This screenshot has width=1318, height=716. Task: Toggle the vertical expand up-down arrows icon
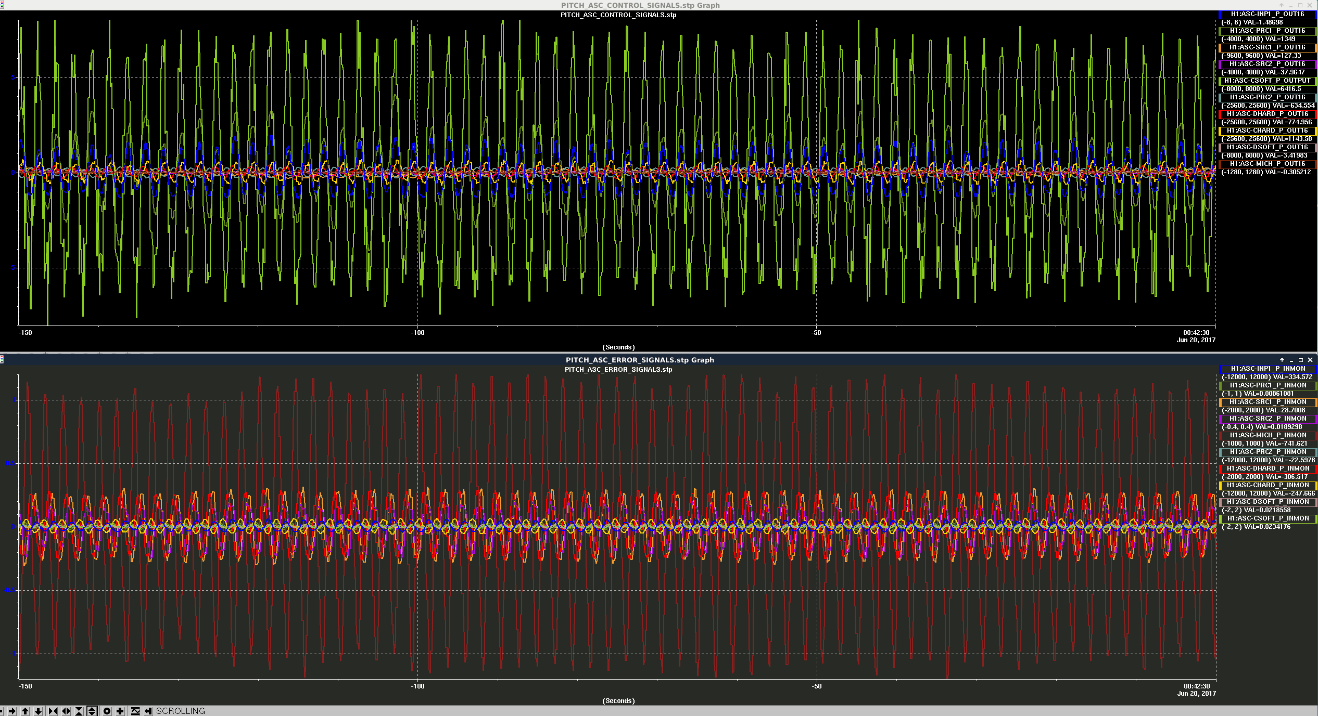92,711
